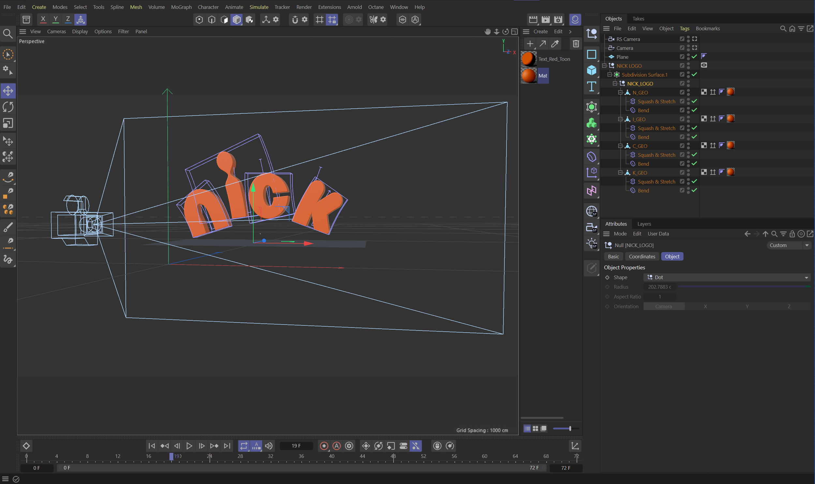Click the Text_Red_Toon material swatch

tap(529, 59)
